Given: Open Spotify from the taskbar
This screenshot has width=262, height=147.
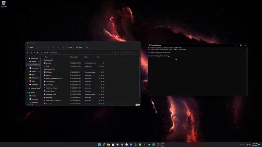Looking at the screenshot, I should 154,145.
